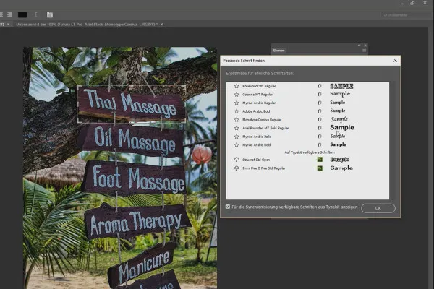Select Myriad Arabic Bold in the font list
The height and width of the screenshot is (289, 434).
[257, 145]
